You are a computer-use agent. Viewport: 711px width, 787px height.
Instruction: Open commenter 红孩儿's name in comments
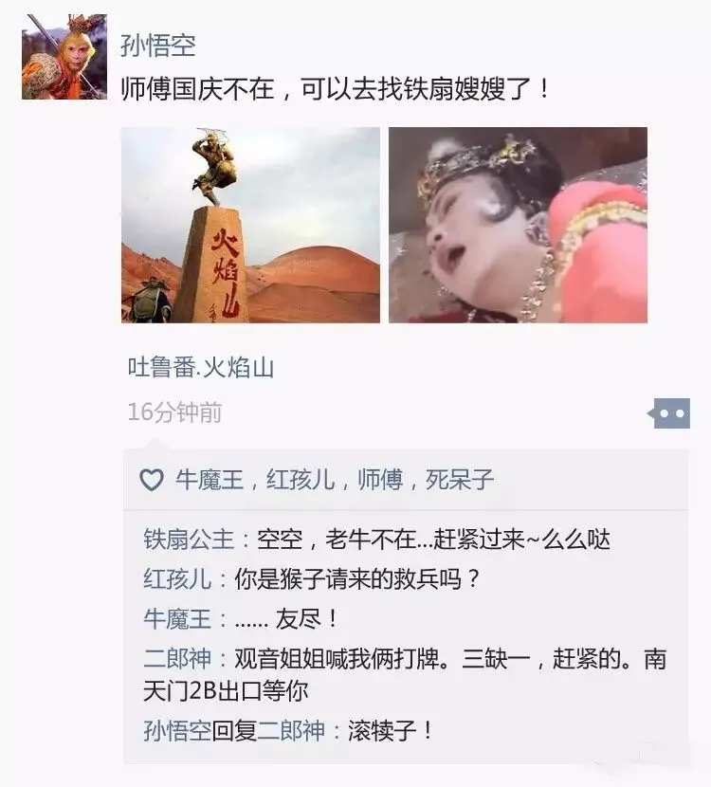pyautogui.click(x=177, y=579)
